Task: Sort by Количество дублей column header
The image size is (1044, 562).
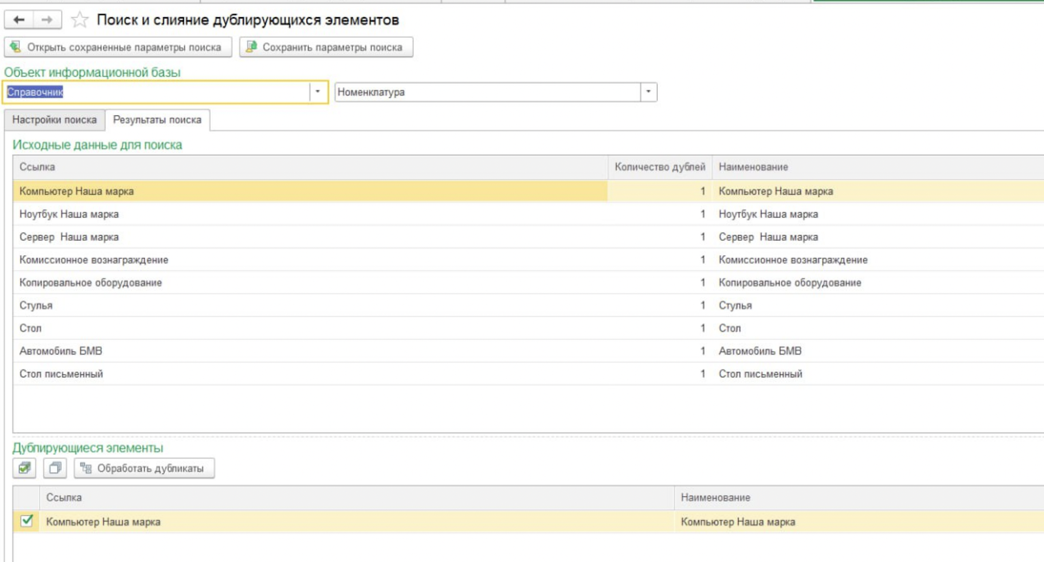Action: point(660,167)
